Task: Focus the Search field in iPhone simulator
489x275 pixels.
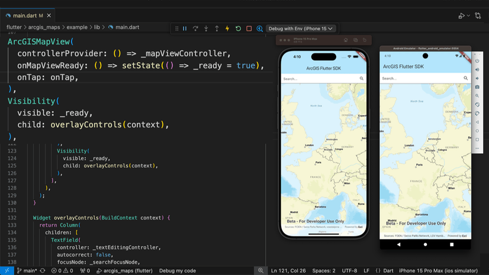Action: coord(323,79)
